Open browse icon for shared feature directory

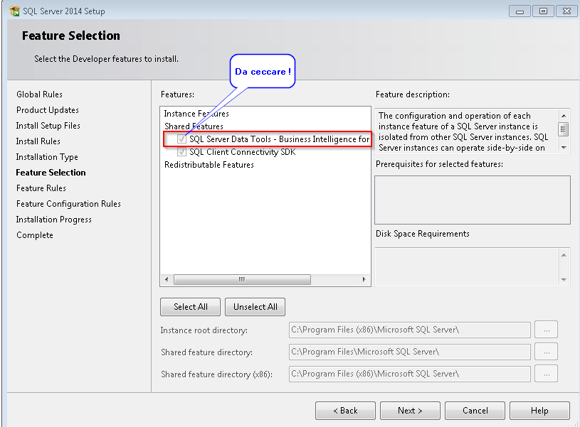[545, 352]
